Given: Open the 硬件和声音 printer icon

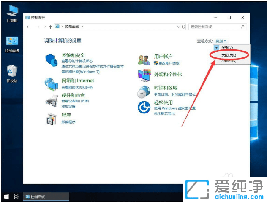Looking at the screenshot, I should point(52,101).
